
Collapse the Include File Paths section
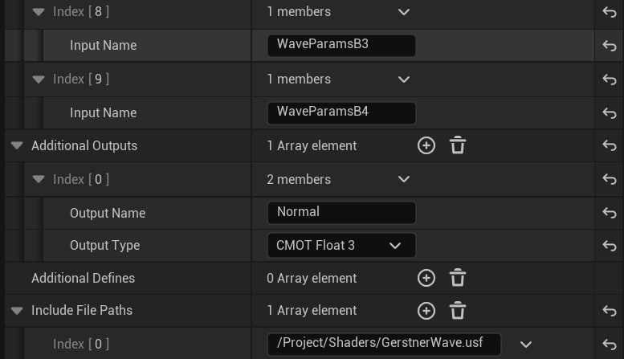(x=17, y=311)
